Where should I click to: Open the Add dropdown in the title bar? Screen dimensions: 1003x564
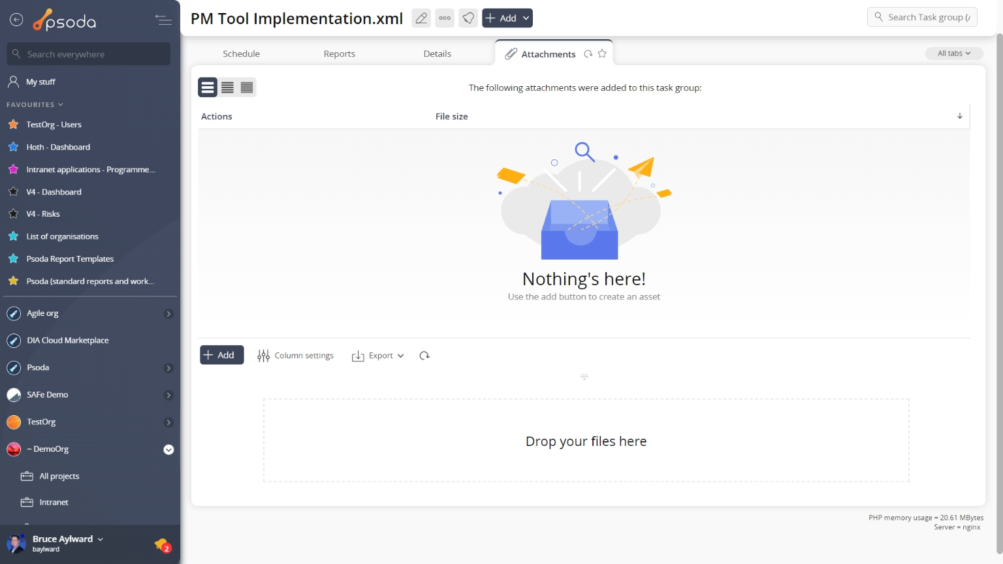[507, 18]
